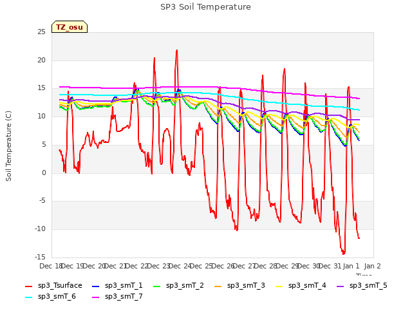Screen dimensions: 412x309
Task: Click the Soil Temperature (C) axis label
Action: [8, 146]
